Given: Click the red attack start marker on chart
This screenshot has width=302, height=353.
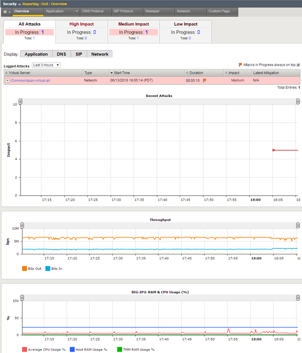Looking at the screenshot, I should click(274, 150).
